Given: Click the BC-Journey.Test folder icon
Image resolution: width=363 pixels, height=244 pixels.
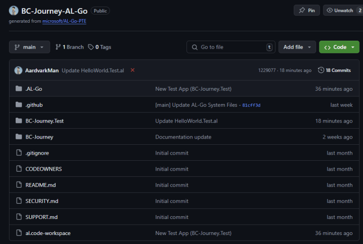Looking at the screenshot, I should point(19,121).
